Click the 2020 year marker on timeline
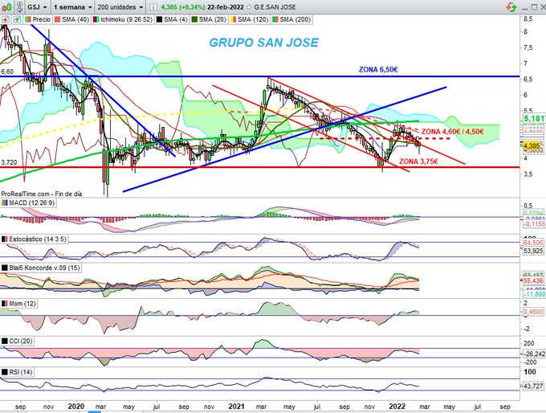The image size is (546, 413). (76, 407)
